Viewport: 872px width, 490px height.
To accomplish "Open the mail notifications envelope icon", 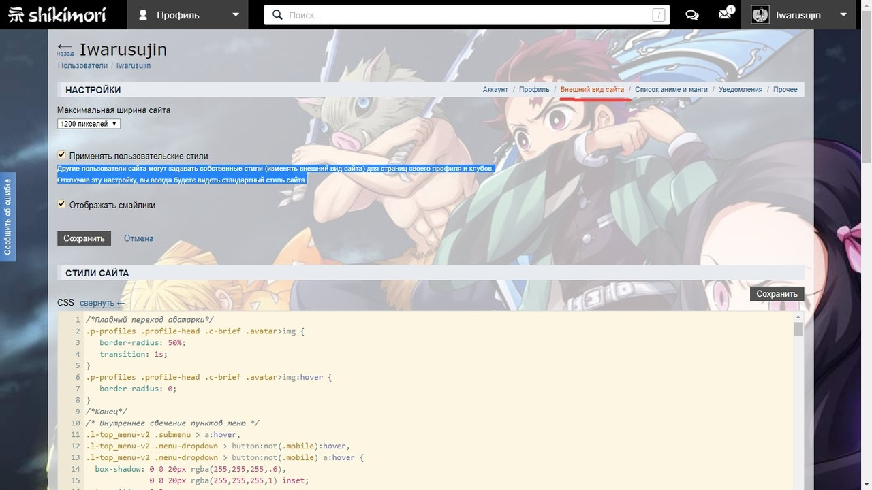I will [x=725, y=15].
